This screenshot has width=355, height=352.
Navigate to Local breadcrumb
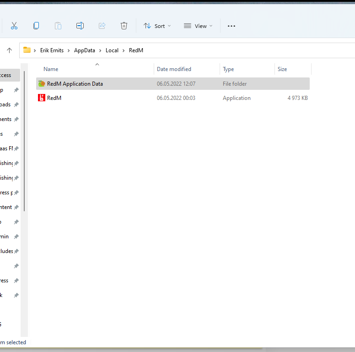point(112,50)
